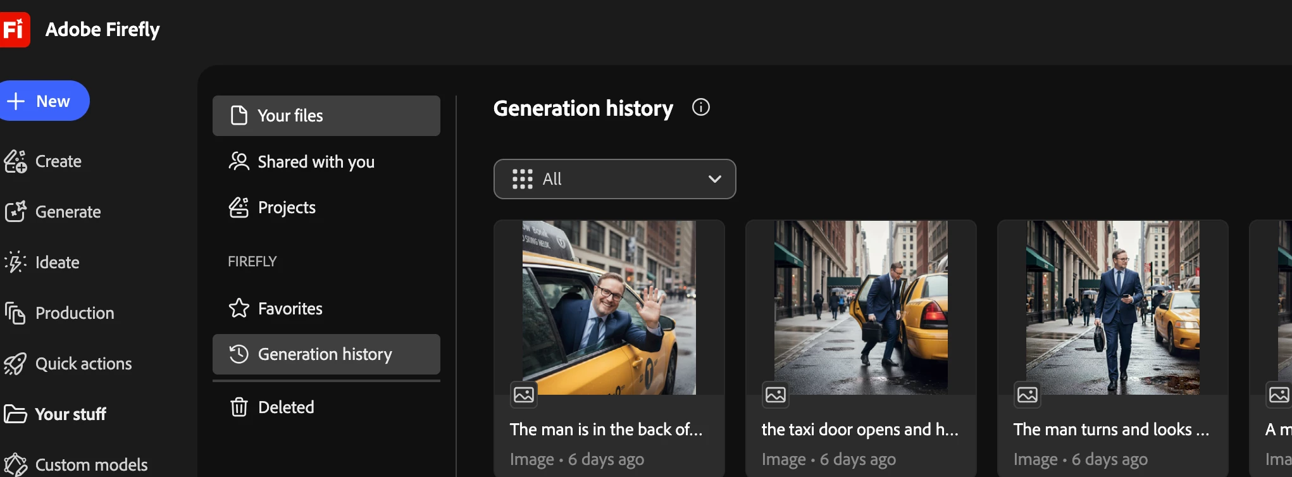Image resolution: width=1292 pixels, height=477 pixels.
Task: Click info icon beside Generation history heading
Action: point(701,107)
